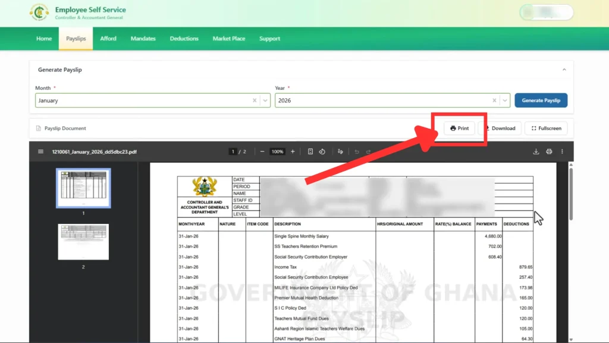
Task: Rotate the PDF counterclockwise
Action: pos(322,152)
